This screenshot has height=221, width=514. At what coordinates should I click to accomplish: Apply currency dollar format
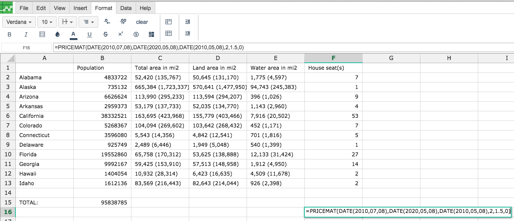point(136,34)
